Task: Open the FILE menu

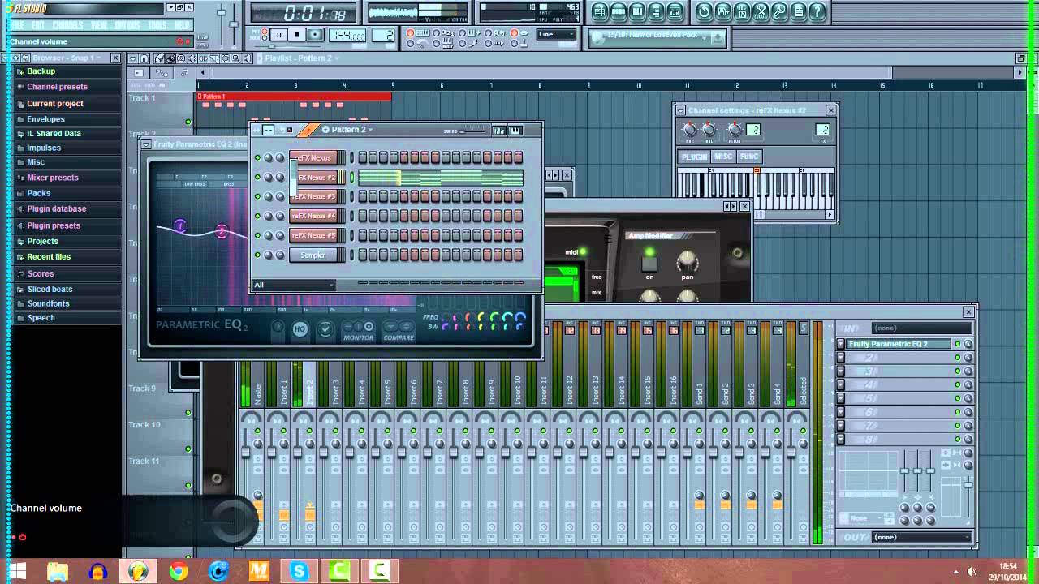Action: pos(17,25)
